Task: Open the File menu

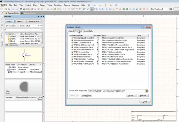Action: pyautogui.click(x=10, y=5)
